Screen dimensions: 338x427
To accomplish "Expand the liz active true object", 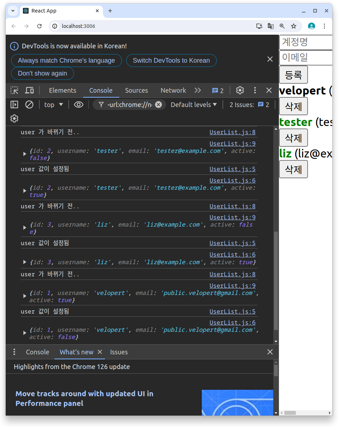I will (x=24, y=262).
